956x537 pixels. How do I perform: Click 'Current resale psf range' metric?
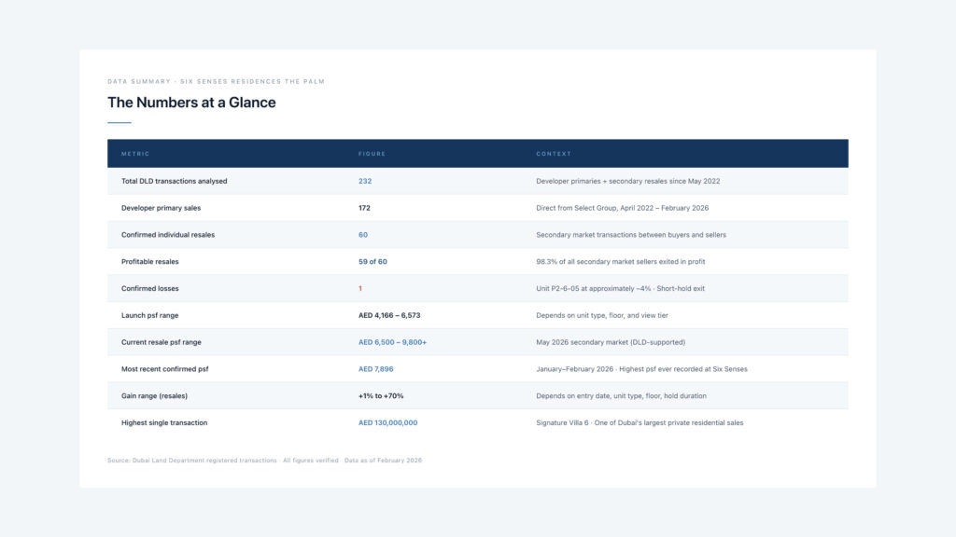161,341
